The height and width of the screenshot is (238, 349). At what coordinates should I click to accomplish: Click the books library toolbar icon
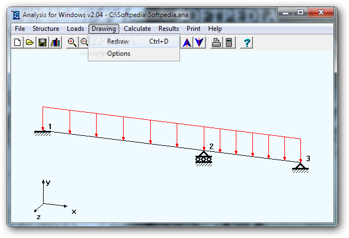tap(55, 43)
